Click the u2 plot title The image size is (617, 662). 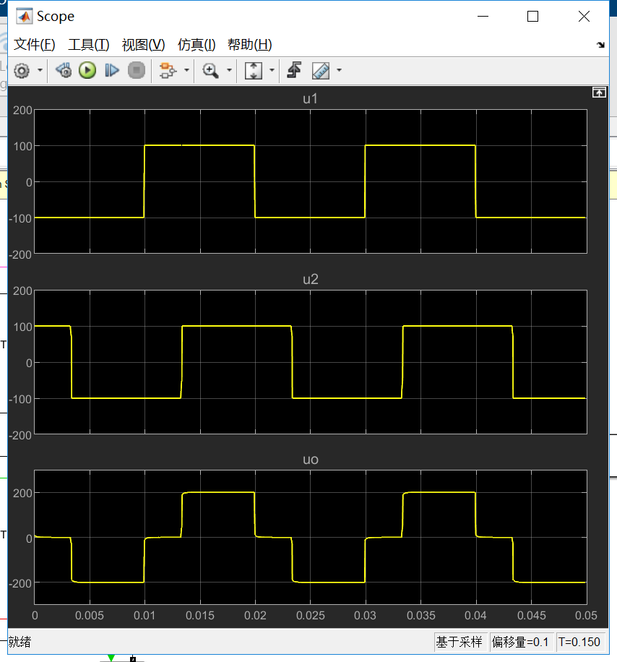[310, 280]
